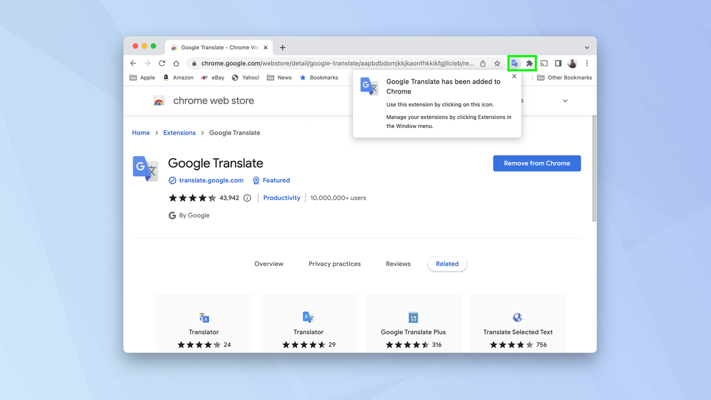The width and height of the screenshot is (711, 400).
Task: Open the Google Translate extension icon
Action: [514, 63]
